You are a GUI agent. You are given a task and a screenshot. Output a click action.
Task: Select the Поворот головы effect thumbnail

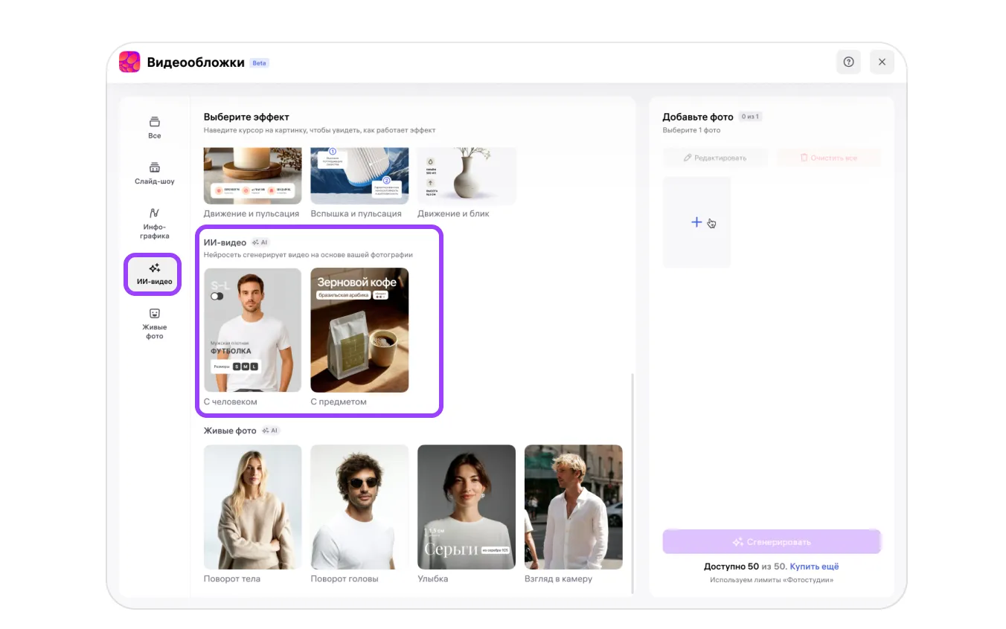(x=359, y=507)
